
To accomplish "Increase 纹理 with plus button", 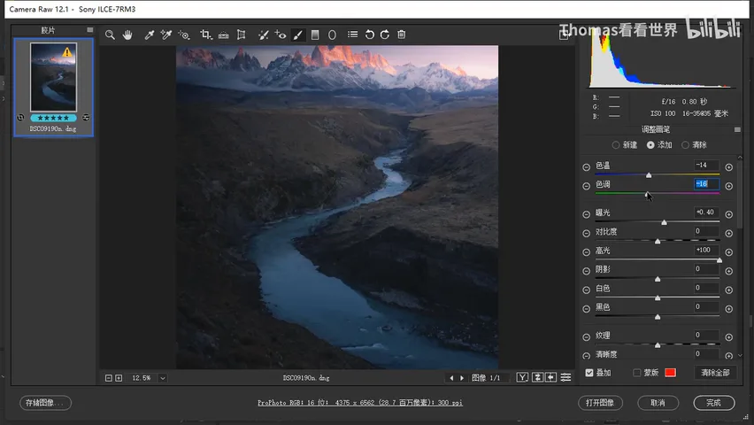I will [729, 337].
